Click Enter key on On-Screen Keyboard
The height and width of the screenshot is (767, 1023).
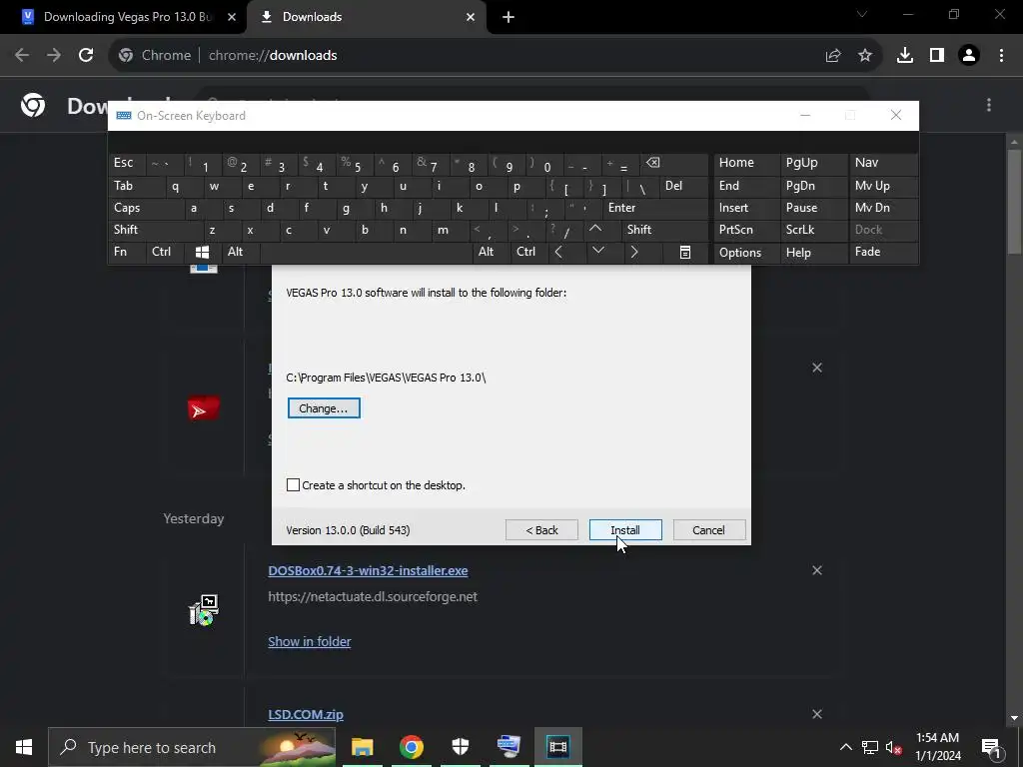[655, 208]
